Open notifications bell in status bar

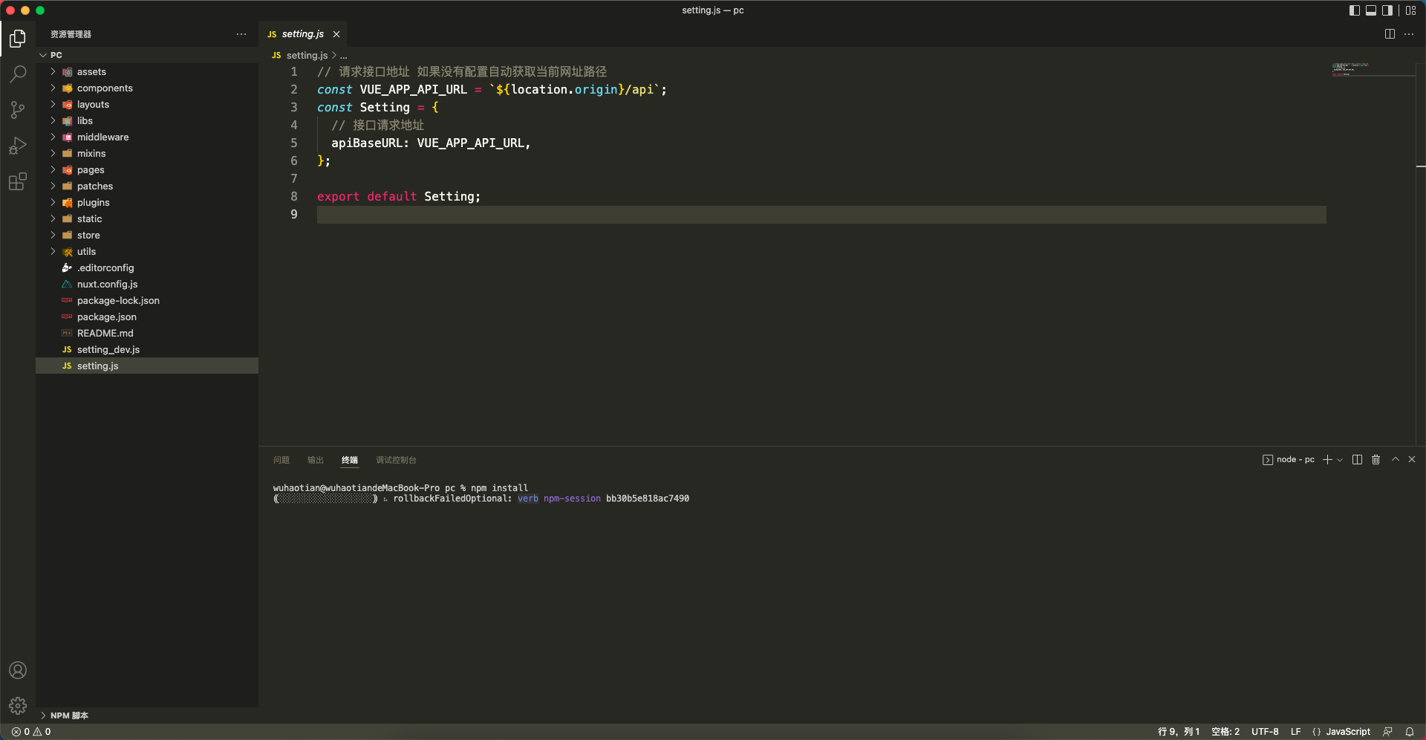point(1409,732)
